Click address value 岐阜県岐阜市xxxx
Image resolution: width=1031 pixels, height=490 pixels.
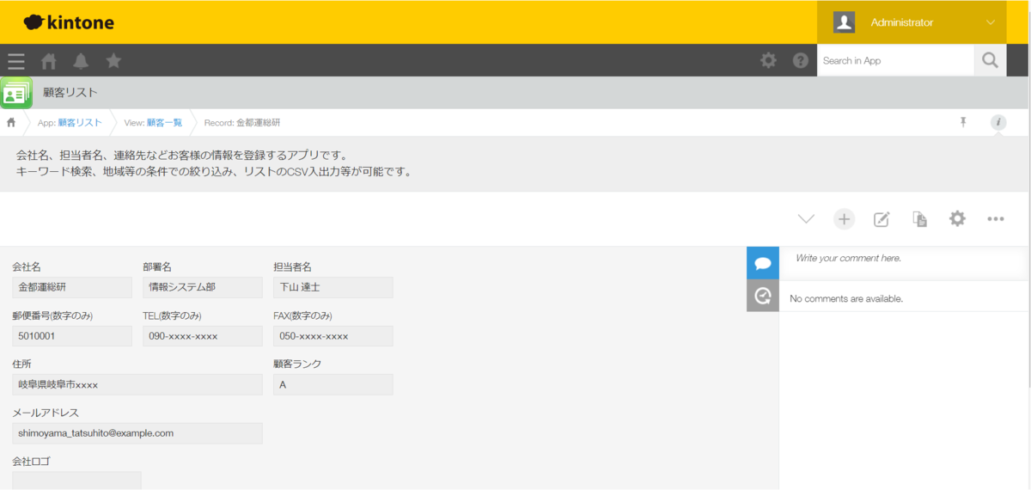[x=137, y=384]
